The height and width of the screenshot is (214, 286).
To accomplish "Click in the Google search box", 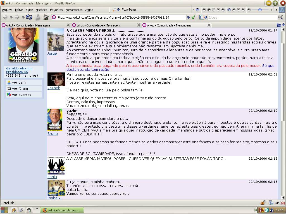I will 243,18.
